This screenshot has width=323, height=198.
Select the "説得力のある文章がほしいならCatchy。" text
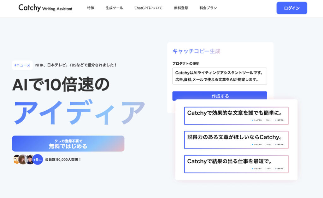[x=235, y=137]
